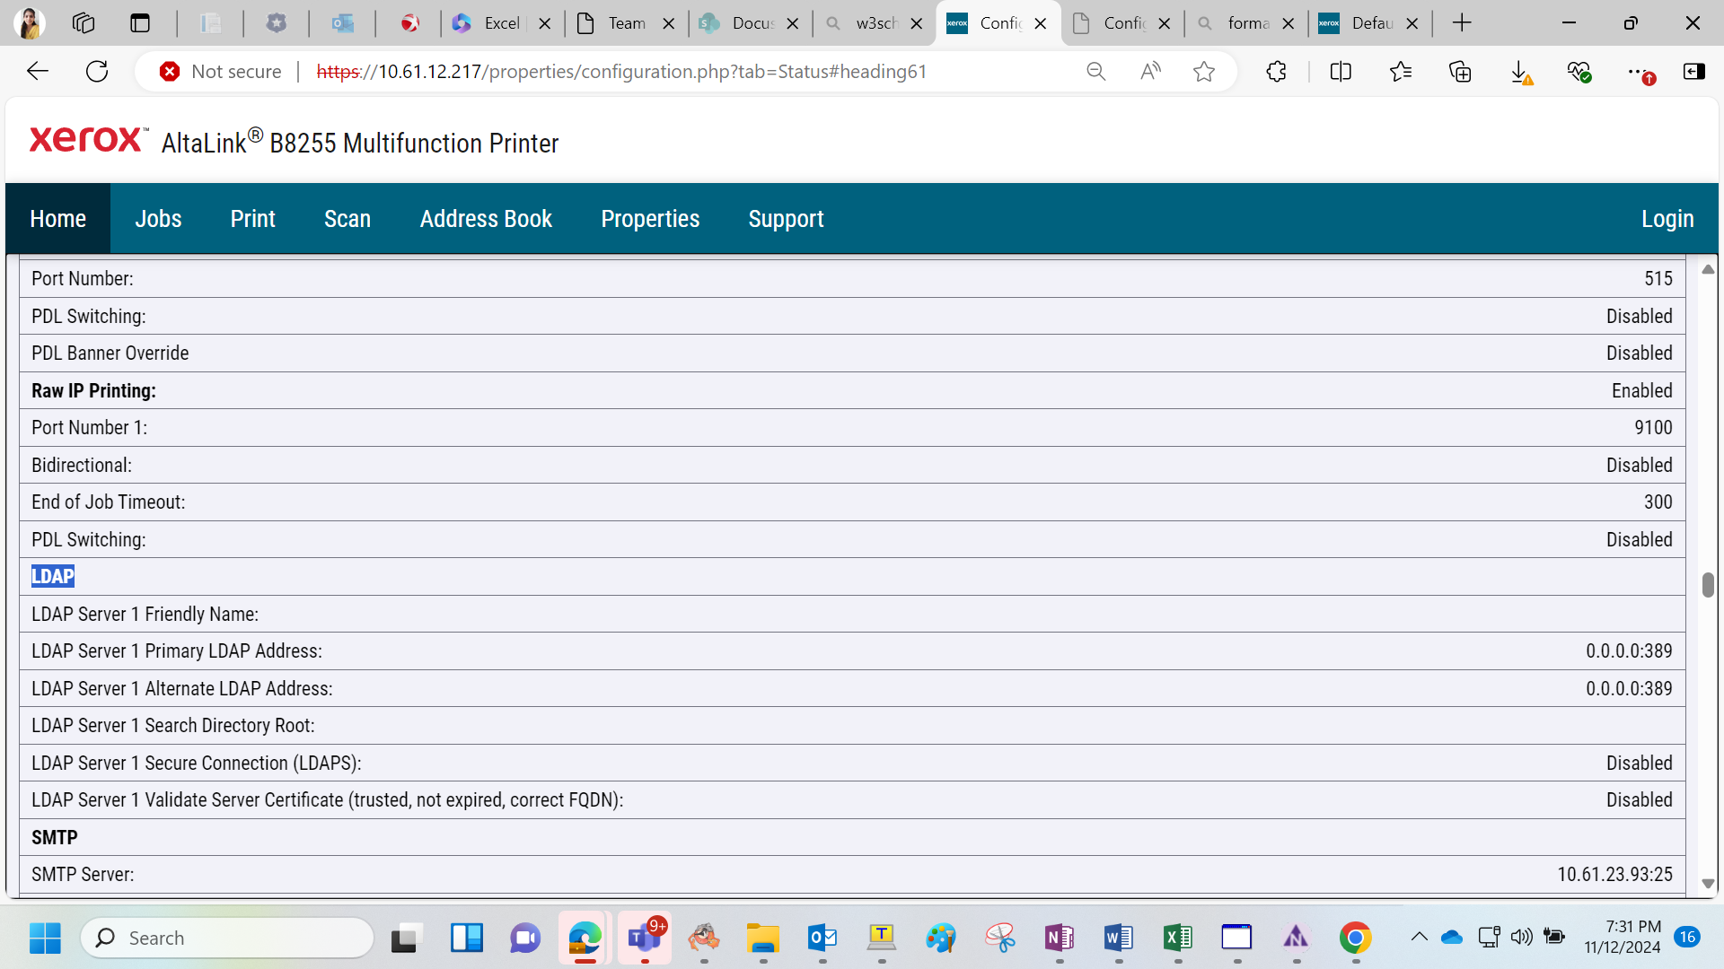The image size is (1724, 969).
Task: Open a new browser tab
Action: pos(1462,23)
